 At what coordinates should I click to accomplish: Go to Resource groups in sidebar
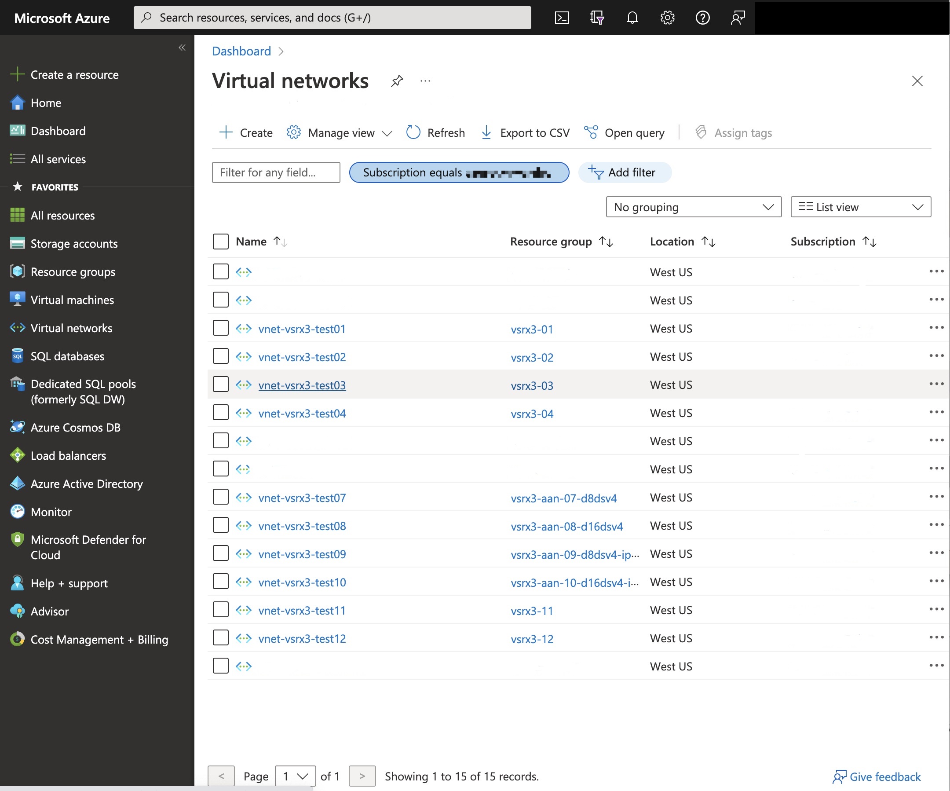[x=73, y=272]
